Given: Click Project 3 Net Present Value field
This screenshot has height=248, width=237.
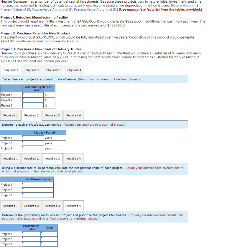Looking at the screenshot, I should [x=38, y=195].
